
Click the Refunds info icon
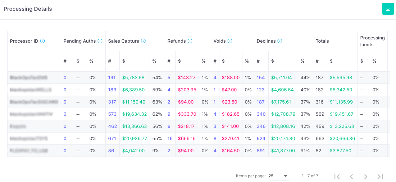[x=190, y=41]
